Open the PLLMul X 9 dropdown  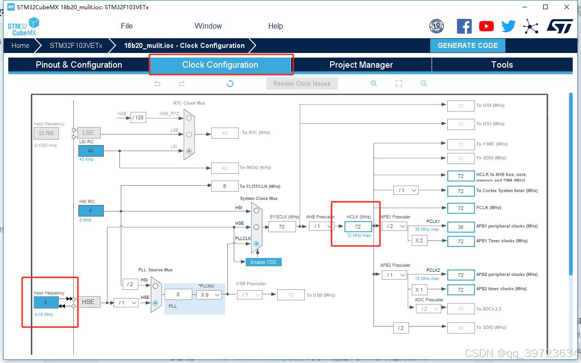(x=209, y=295)
